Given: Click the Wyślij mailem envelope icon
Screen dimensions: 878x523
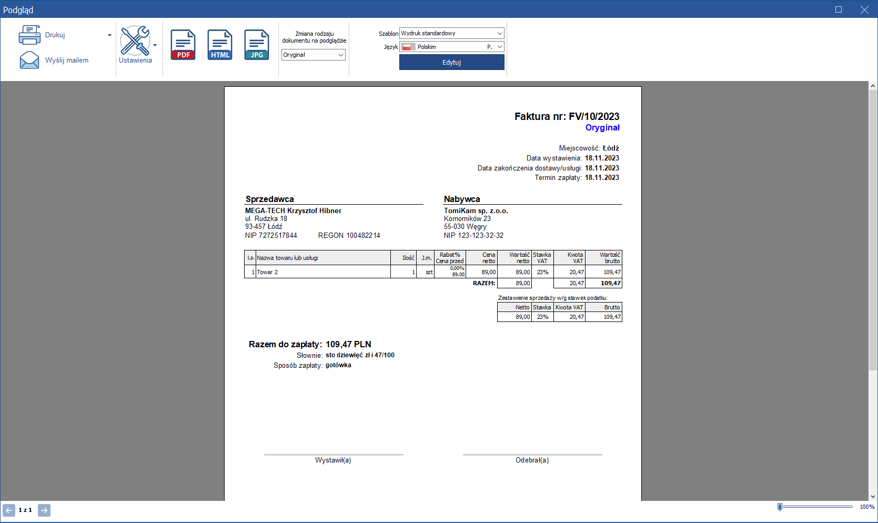Looking at the screenshot, I should pos(29,61).
